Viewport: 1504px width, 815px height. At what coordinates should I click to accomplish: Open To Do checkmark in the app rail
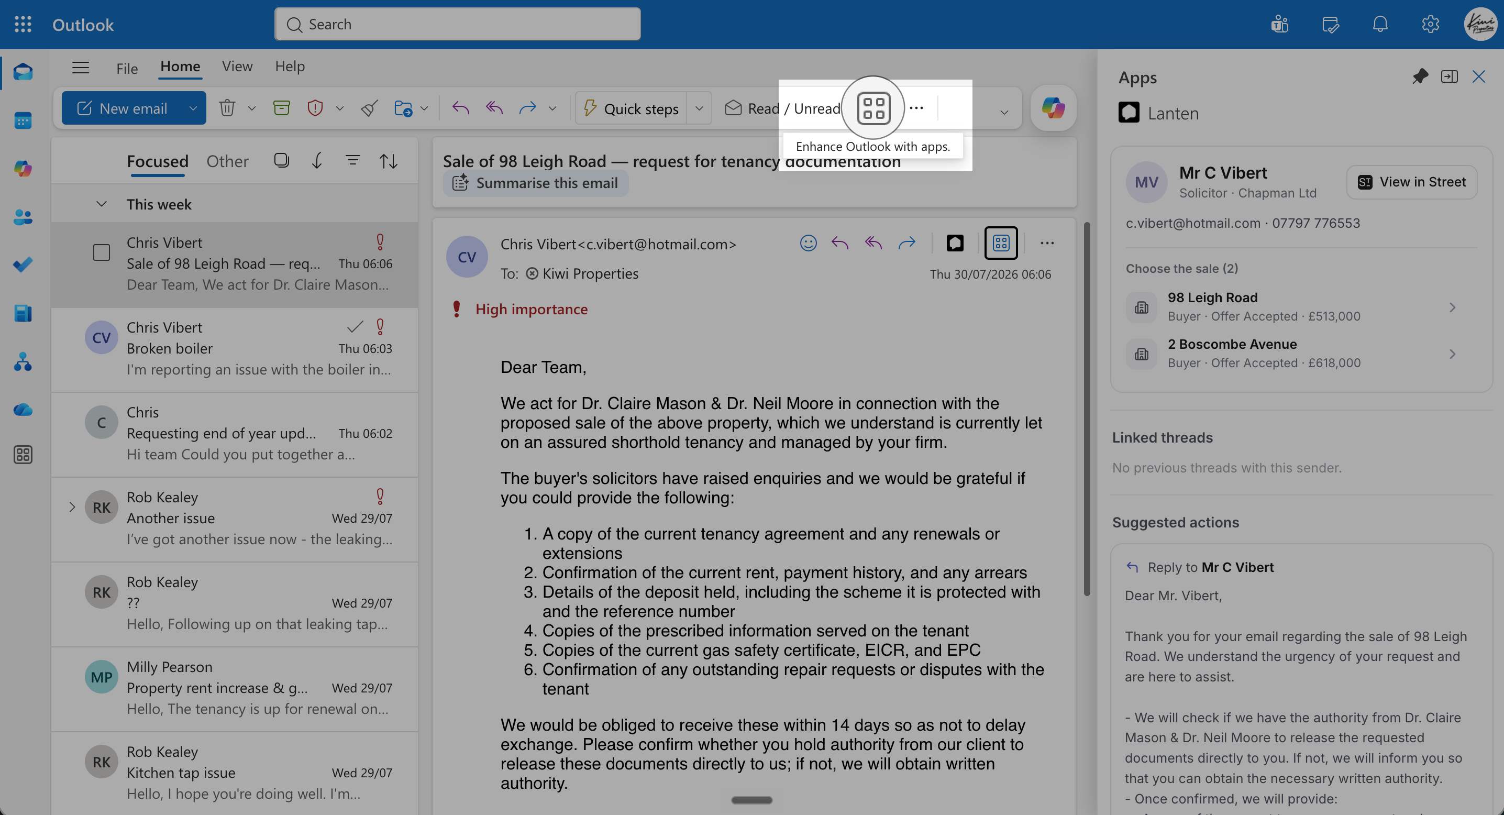[23, 265]
